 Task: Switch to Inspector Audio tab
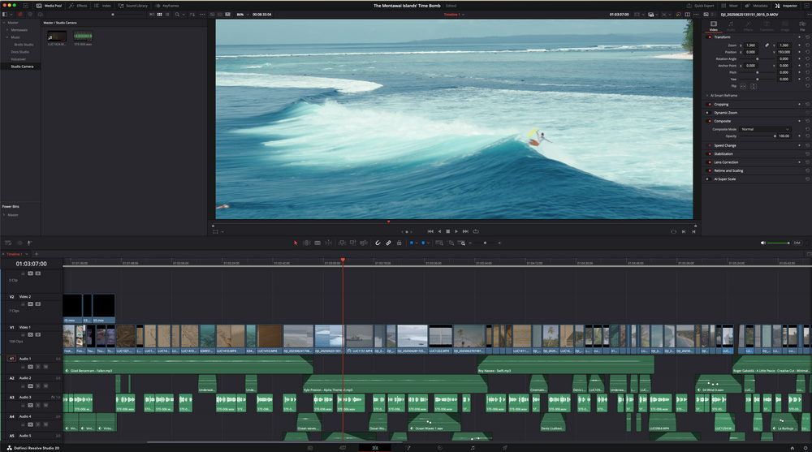pos(731,26)
